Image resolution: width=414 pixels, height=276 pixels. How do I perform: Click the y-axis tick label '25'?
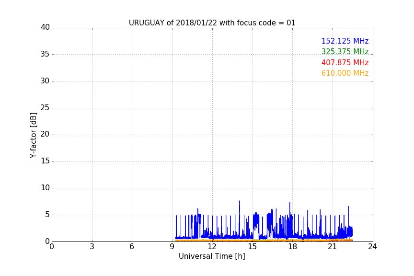tap(45, 108)
